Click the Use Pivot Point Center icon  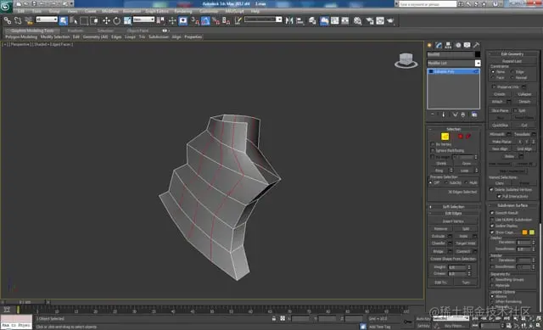160,20
